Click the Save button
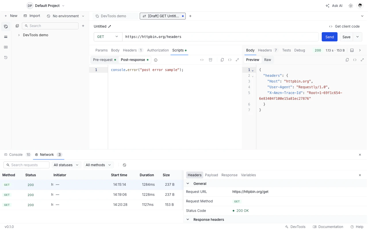 [x=346, y=37]
